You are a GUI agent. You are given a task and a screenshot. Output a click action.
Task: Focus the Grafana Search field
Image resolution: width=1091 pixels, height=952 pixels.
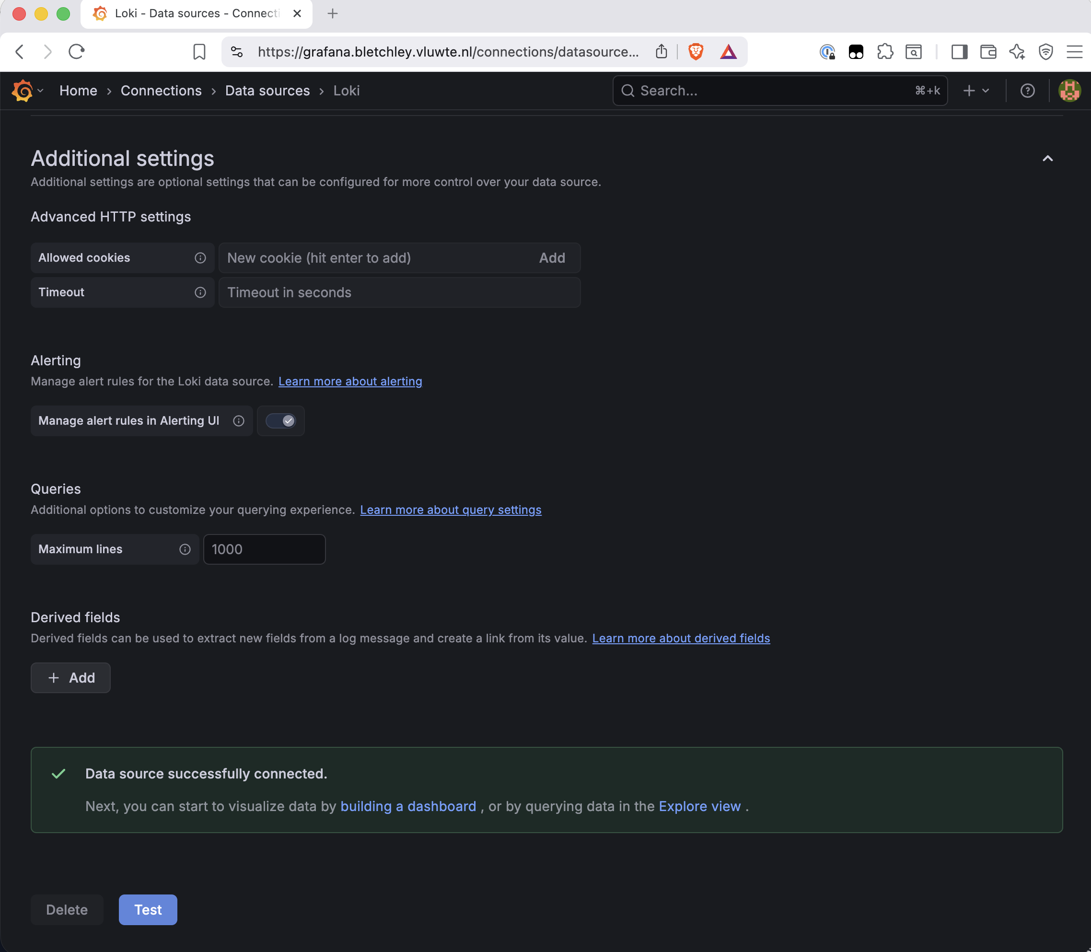pyautogui.click(x=780, y=91)
